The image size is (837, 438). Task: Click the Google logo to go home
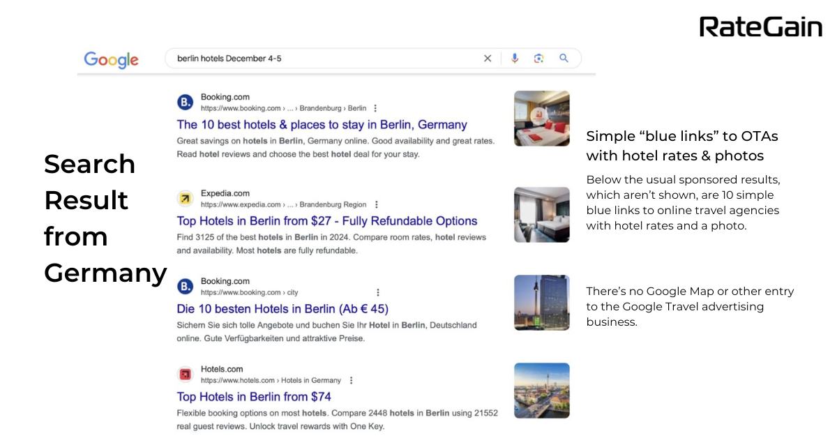point(112,60)
